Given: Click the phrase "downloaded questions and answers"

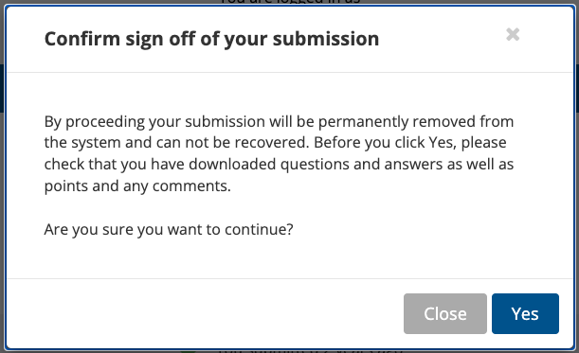Looking at the screenshot, I should click(316, 164).
